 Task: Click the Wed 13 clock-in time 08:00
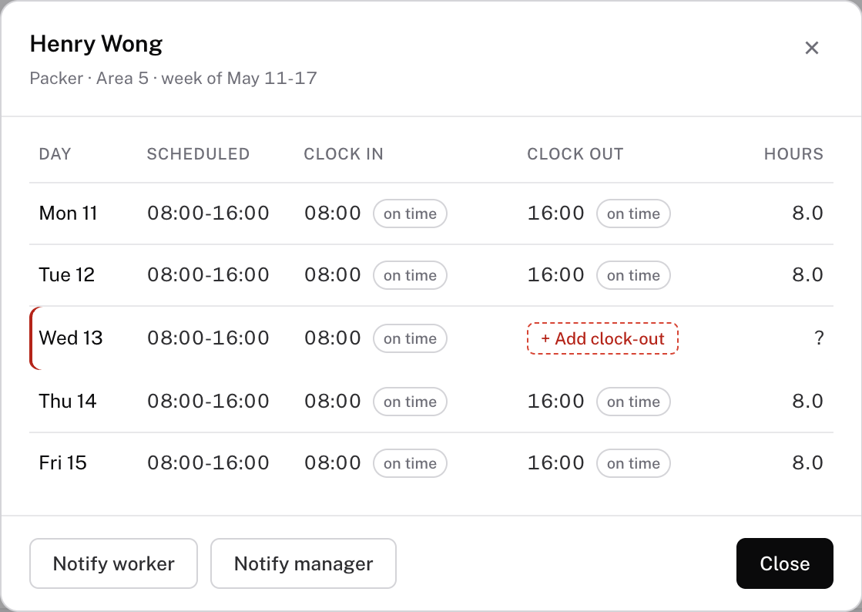pyautogui.click(x=333, y=338)
